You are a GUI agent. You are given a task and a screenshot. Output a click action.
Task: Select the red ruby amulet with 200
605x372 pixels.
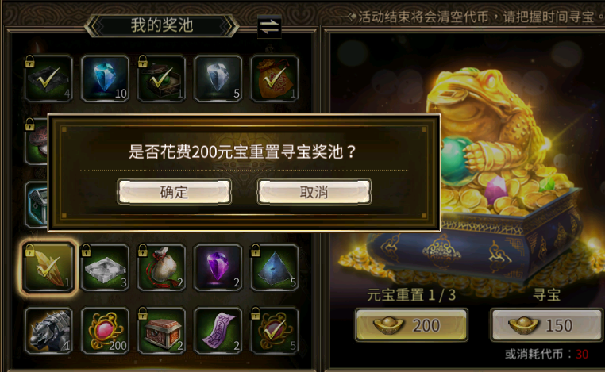tap(105, 331)
